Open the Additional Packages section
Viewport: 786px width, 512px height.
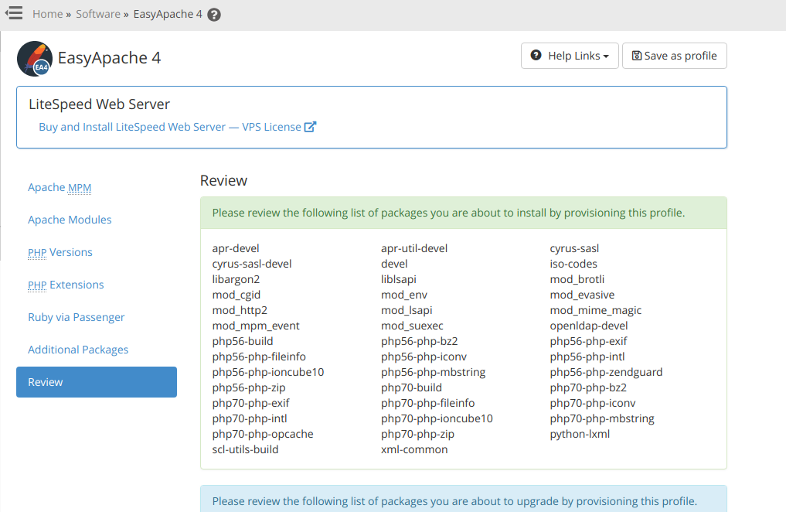(78, 350)
